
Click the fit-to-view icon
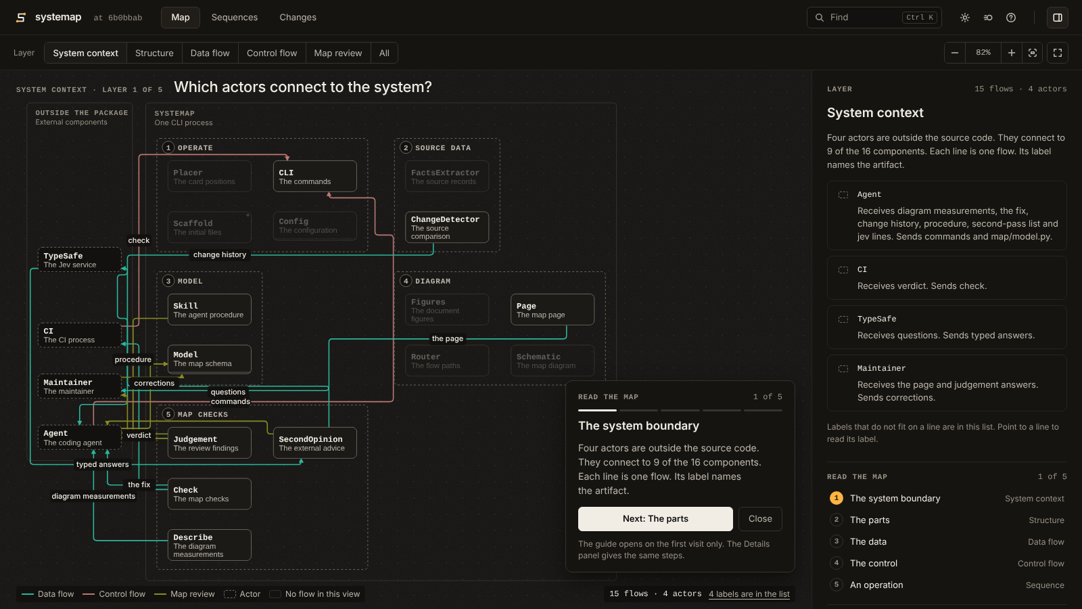pyautogui.click(x=1033, y=53)
